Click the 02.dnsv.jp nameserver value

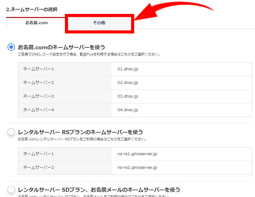128,83
